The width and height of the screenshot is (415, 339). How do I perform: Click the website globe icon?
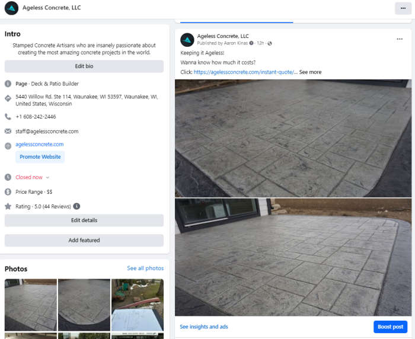pos(8,146)
